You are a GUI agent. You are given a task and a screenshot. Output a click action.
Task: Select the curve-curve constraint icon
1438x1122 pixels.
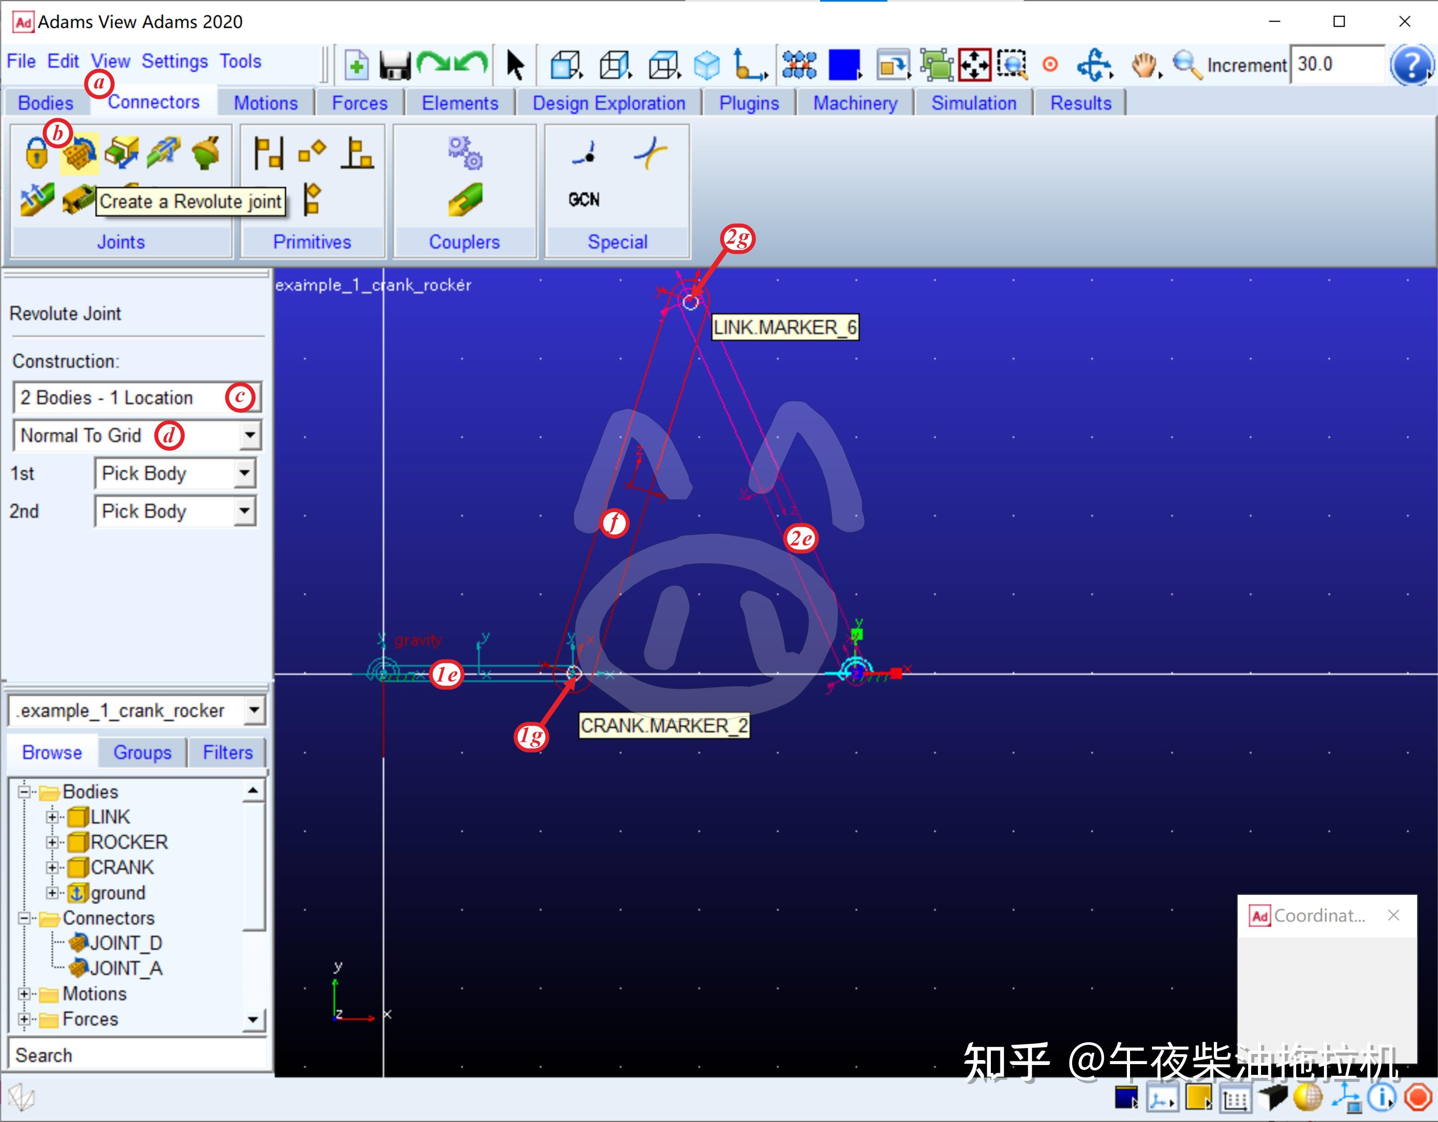coord(651,153)
